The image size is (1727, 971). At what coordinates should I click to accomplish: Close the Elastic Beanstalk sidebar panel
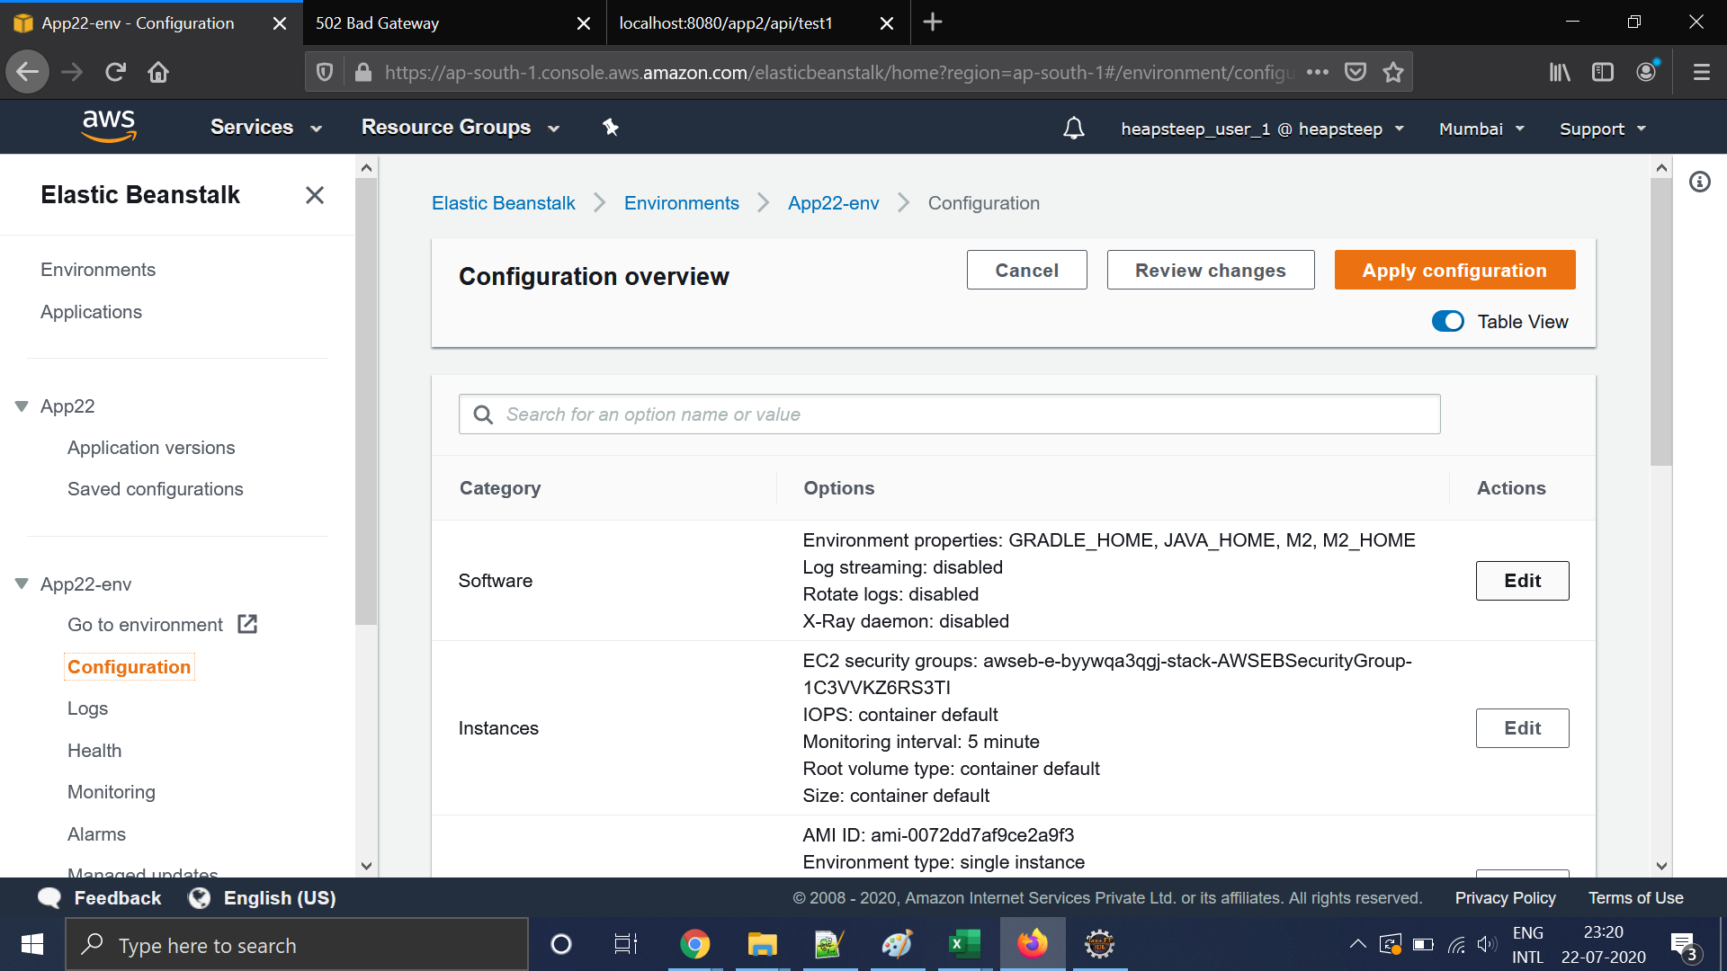coord(315,195)
